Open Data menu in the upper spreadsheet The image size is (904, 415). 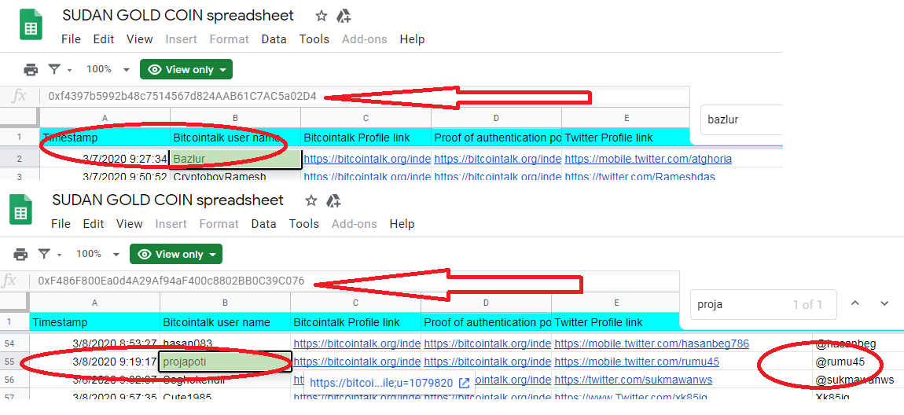click(x=274, y=39)
